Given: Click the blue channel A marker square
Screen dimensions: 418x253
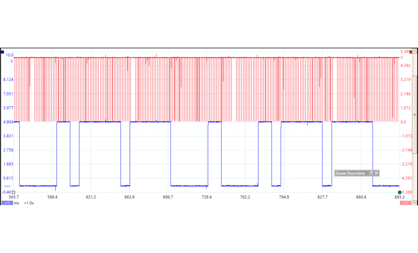Looking at the screenshot, I should (3, 52).
